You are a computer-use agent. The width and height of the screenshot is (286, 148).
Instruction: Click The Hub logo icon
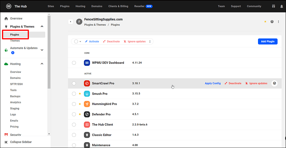click(9, 6)
